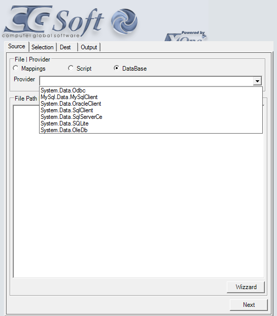Collapse the Provider dropdown arrow
Screen dimensions: 277x316
(257, 81)
